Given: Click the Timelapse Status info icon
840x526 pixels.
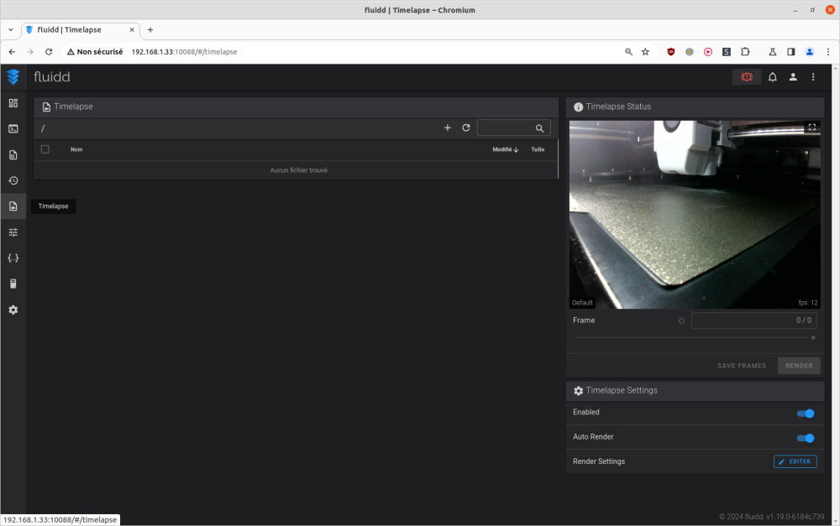Looking at the screenshot, I should (x=578, y=107).
